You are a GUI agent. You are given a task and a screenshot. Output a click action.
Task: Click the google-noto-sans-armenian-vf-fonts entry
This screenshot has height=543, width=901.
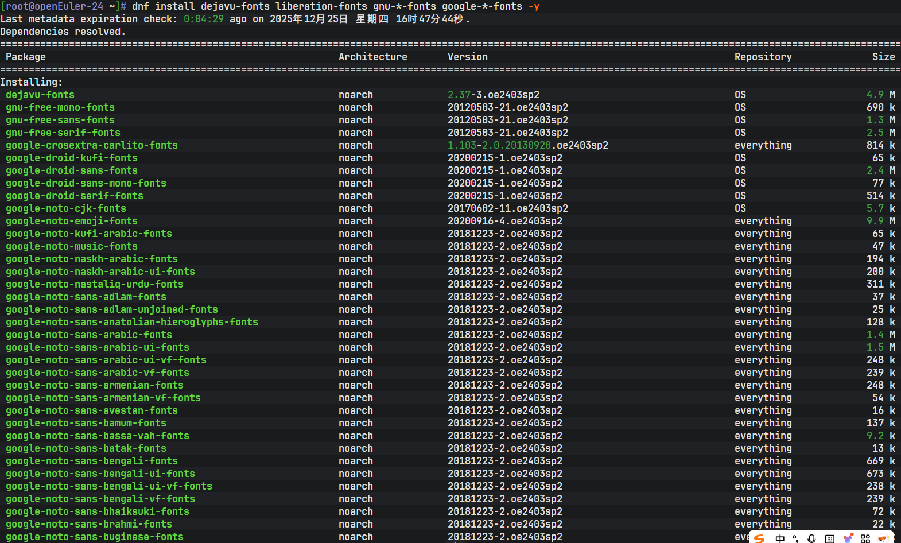click(x=103, y=398)
